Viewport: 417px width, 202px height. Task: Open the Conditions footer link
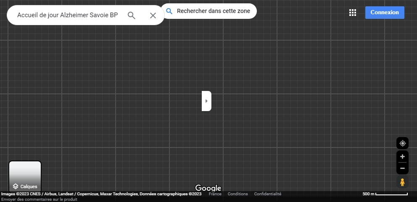pos(238,194)
